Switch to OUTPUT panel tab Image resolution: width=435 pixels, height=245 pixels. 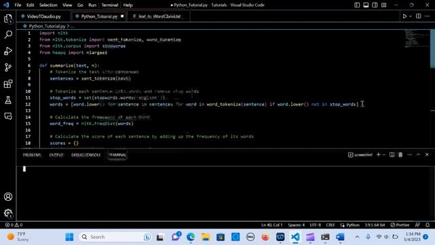coord(56,155)
